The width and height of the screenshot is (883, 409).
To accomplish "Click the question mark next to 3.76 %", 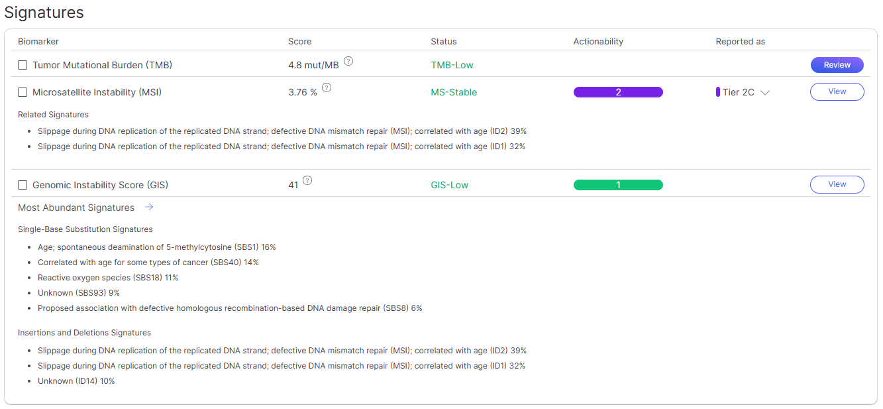I will pyautogui.click(x=327, y=88).
